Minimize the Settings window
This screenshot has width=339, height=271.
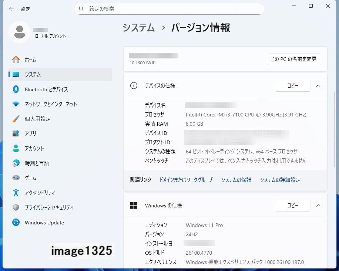pos(294,6)
